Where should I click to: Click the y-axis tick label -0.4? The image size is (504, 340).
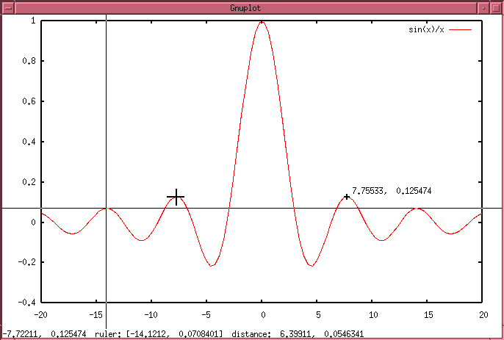click(26, 302)
